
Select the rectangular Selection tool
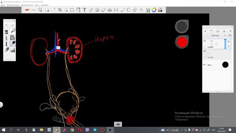47,10
